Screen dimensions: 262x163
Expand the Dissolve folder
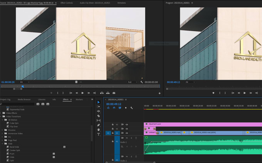pyautogui.click(x=2, y=130)
